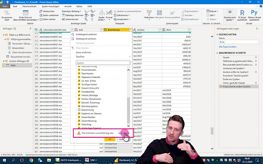Viewport: 263px width, 164px height.
Task: Click the Mehr laden link
Action: (x=123, y=133)
